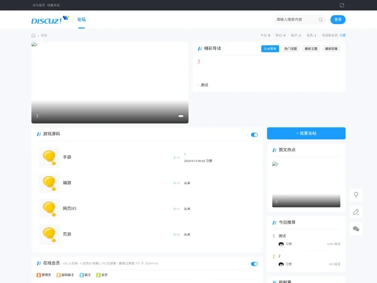Viewport: 377px width, 283px height.
Task: Click the red number 2 in 精彩导读
Action: [x=199, y=62]
